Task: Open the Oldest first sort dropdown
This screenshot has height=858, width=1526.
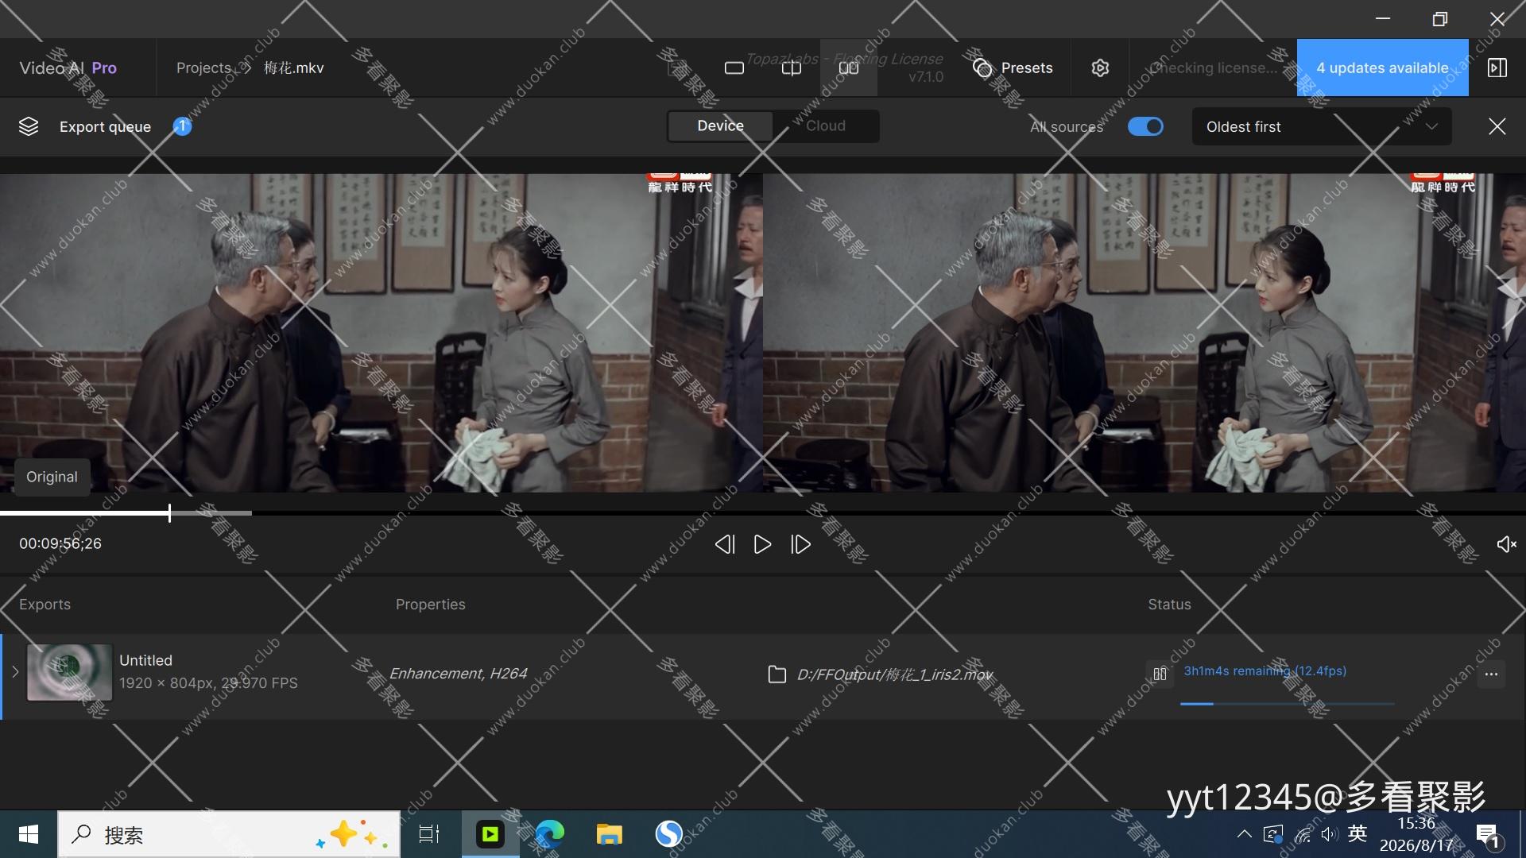Action: point(1322,127)
